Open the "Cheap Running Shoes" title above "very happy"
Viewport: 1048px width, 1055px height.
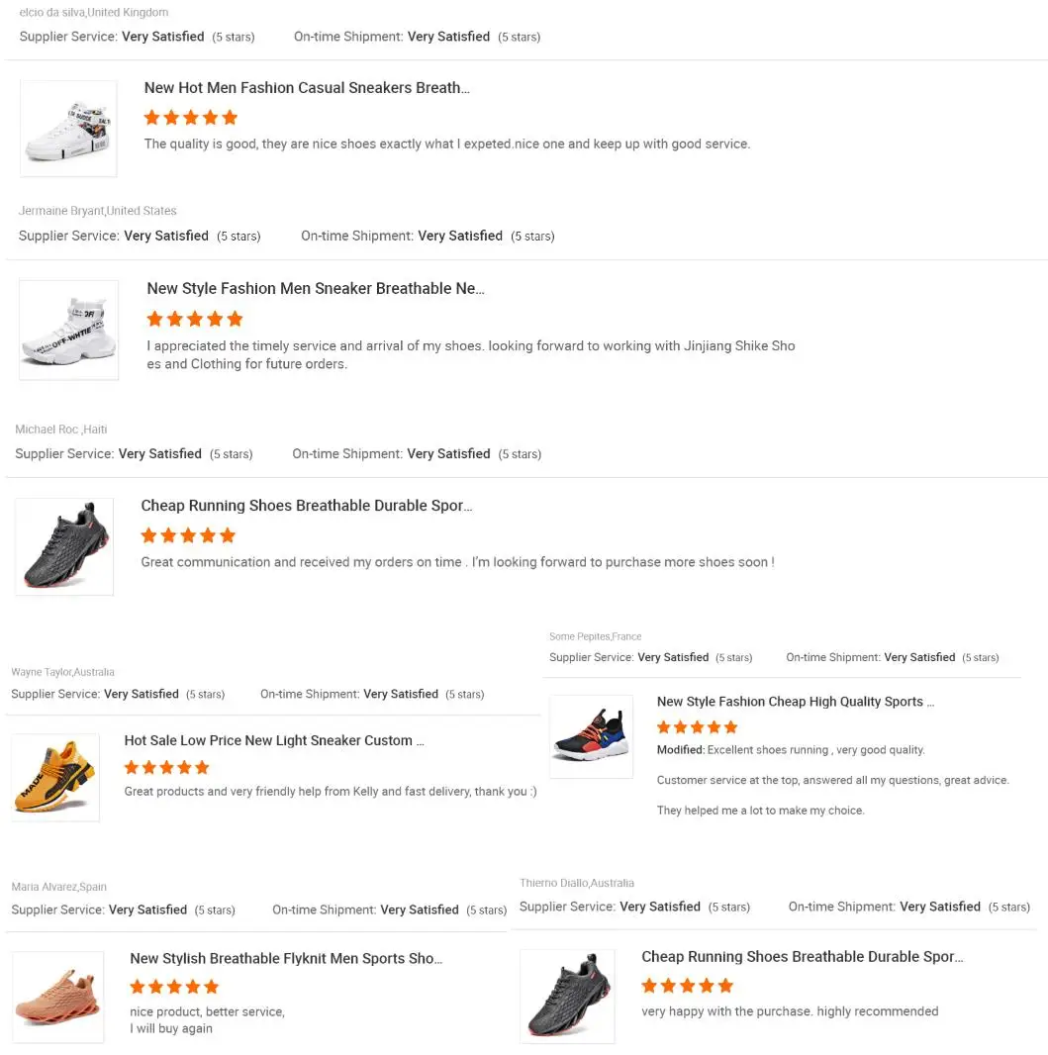802,957
